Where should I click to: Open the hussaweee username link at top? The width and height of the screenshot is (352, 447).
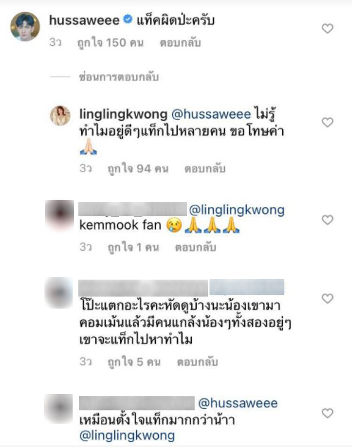85,20
